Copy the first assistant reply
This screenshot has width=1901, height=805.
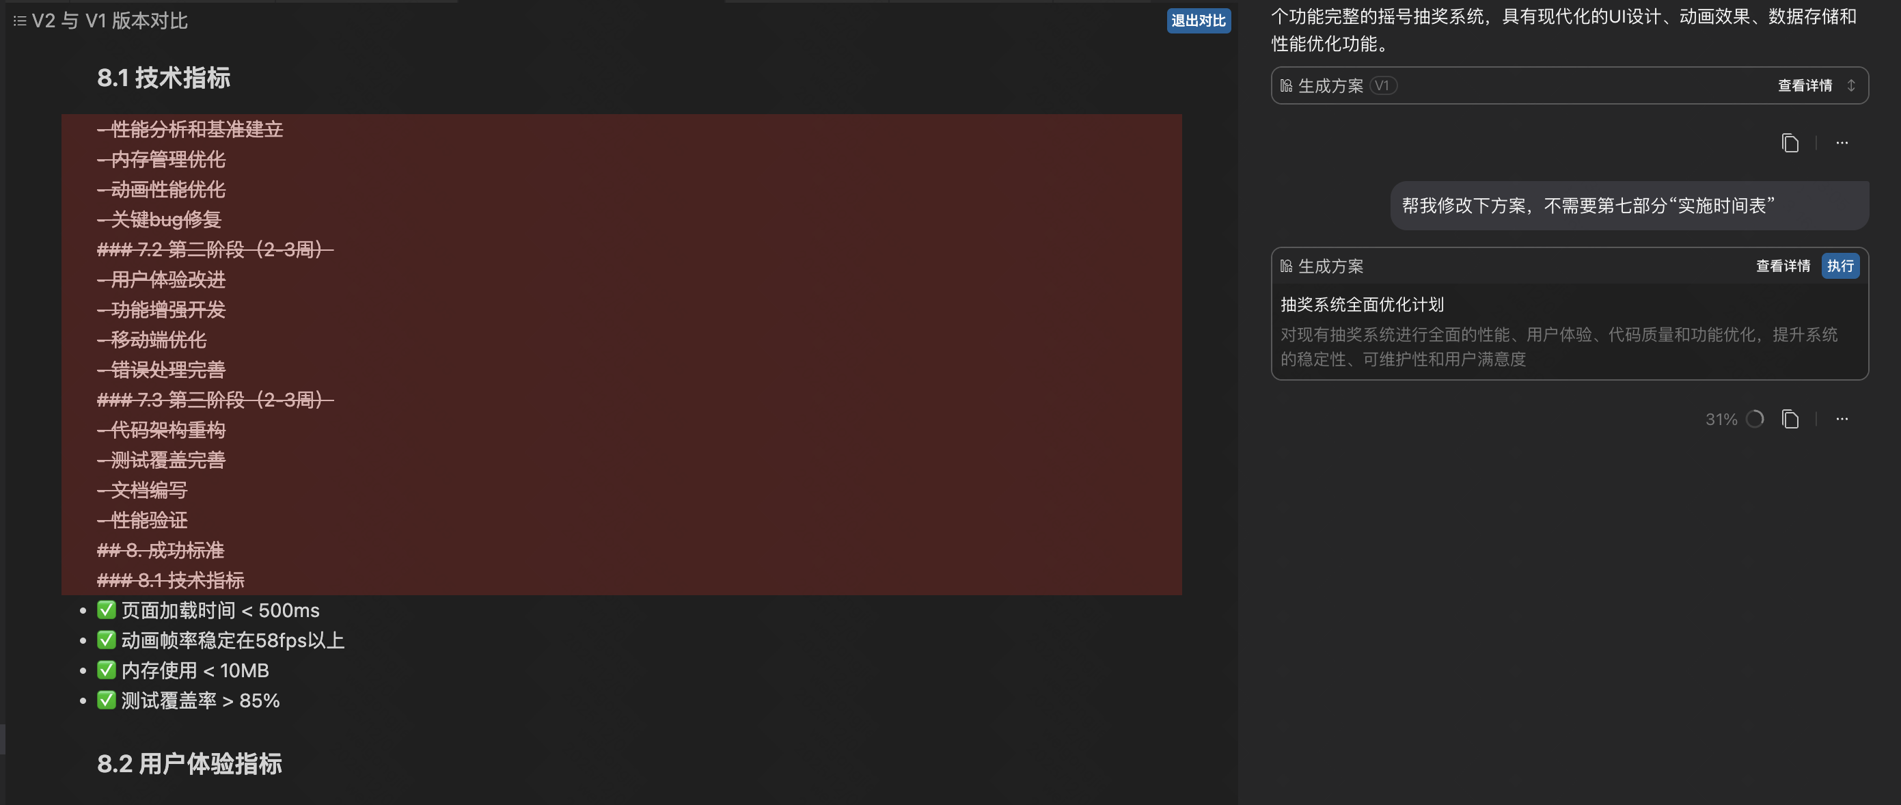click(1790, 143)
